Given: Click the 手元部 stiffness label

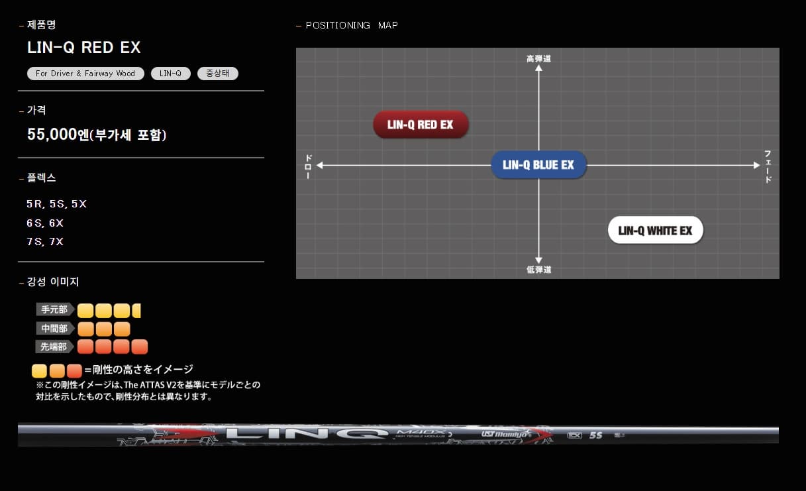Looking at the screenshot, I should tap(55, 309).
